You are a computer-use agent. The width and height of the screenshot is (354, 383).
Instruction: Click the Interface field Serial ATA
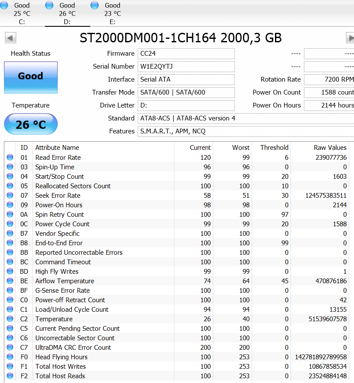pyautogui.click(x=186, y=79)
